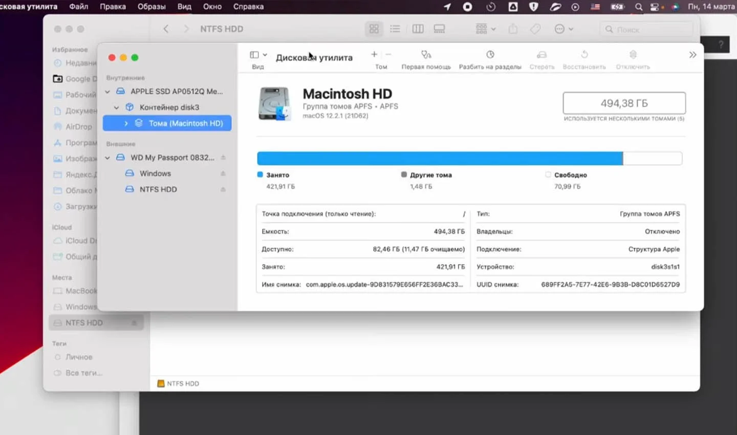Click the Finder search field (Поиск)
Viewport: 737px width, 435px height.
[646, 29]
